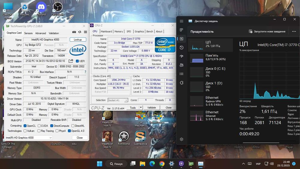Open Task Manager settings gear

coord(181,139)
